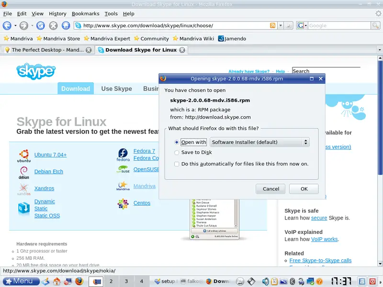This screenshot has height=287, width=383.
Task: Go to the Home page
Action: [x=66, y=25]
